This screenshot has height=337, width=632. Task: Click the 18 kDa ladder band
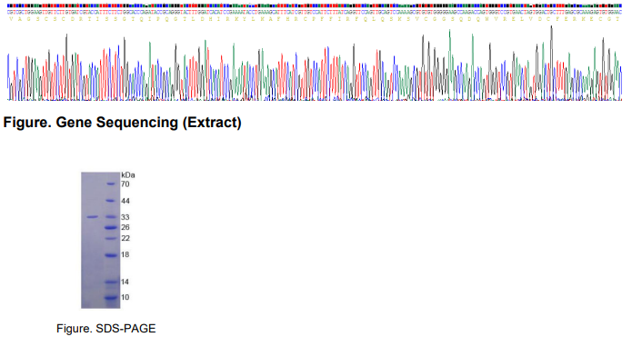(x=111, y=255)
